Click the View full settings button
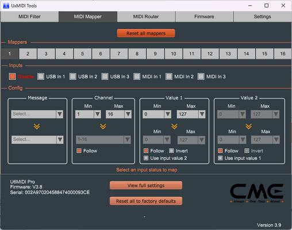Image resolution: width=292 pixels, height=230 pixels. [146, 185]
